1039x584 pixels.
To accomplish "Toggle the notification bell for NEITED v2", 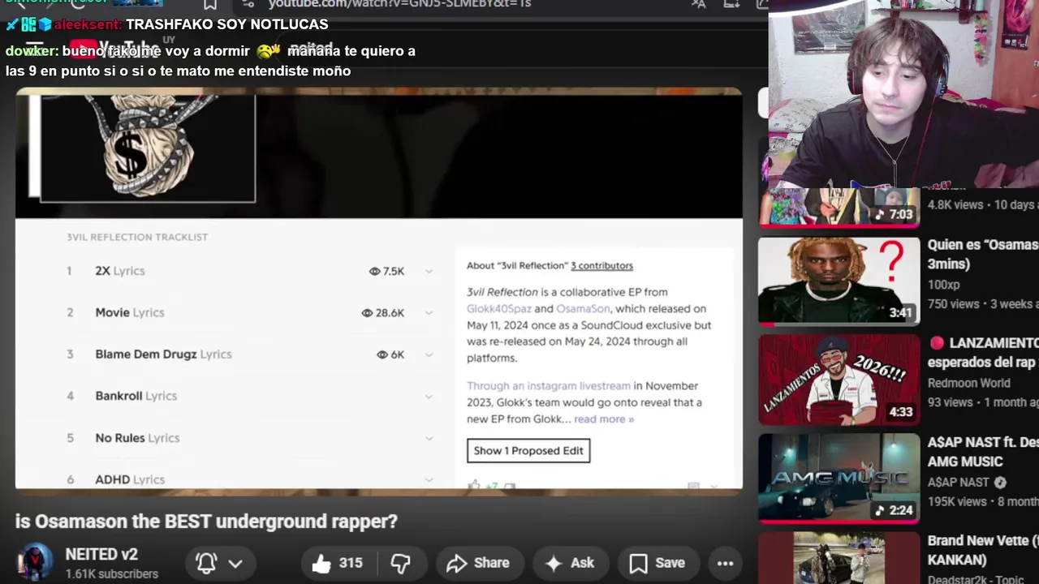I will 206,563.
